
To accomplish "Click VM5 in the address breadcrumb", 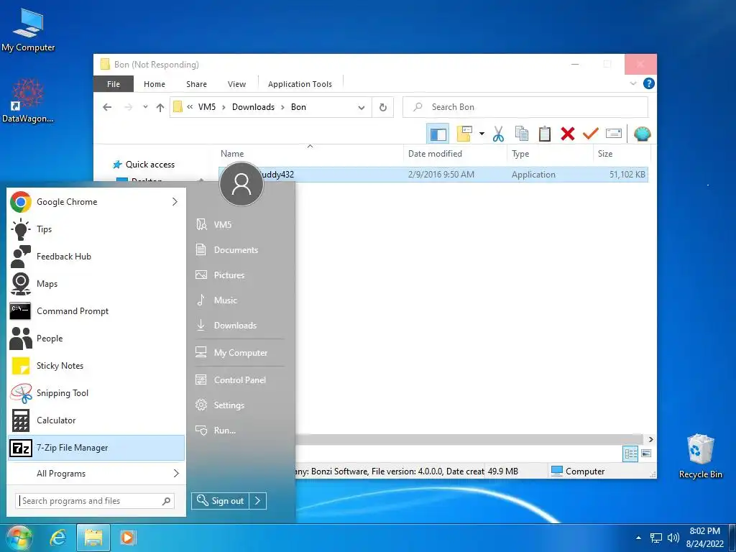I will [x=207, y=107].
